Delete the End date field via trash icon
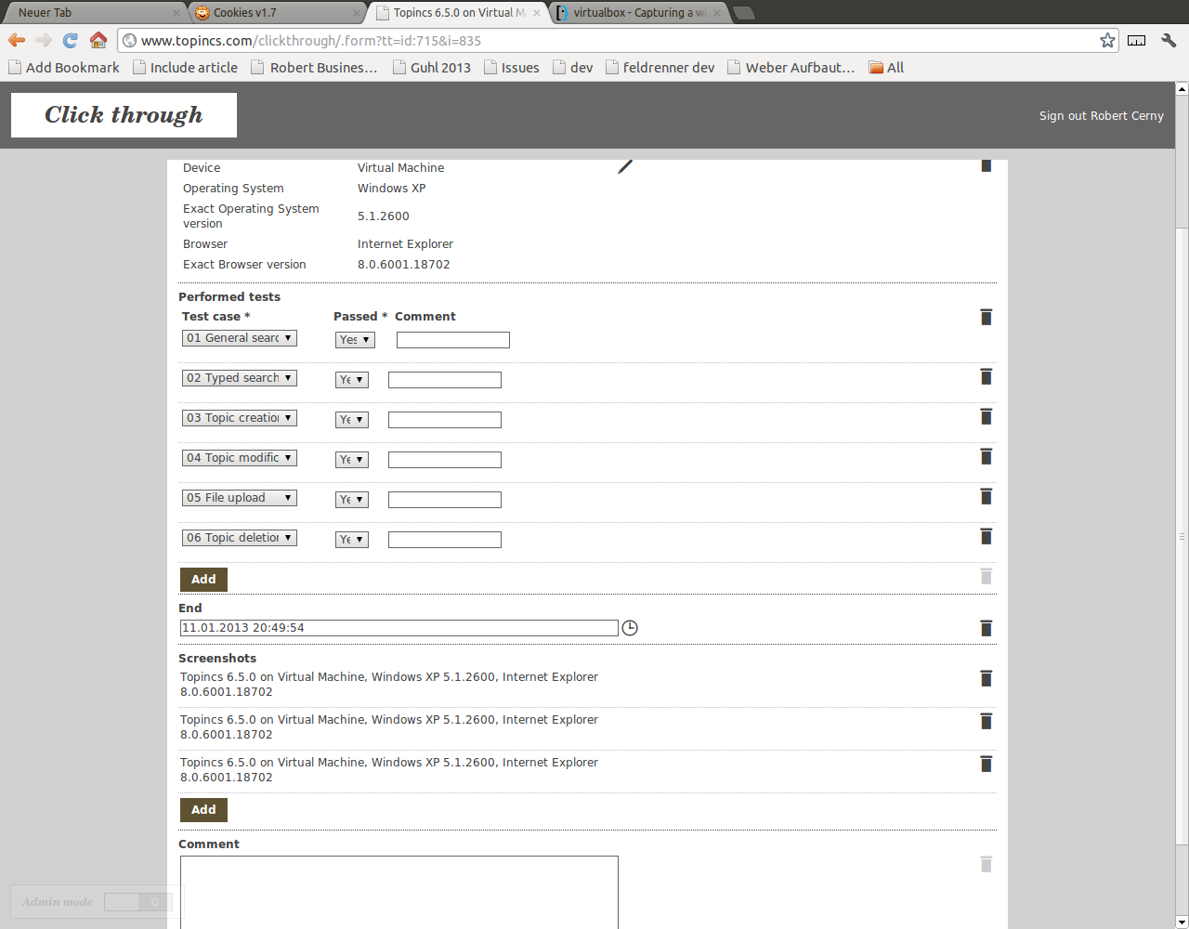Image resolution: width=1189 pixels, height=929 pixels. pyautogui.click(x=986, y=629)
